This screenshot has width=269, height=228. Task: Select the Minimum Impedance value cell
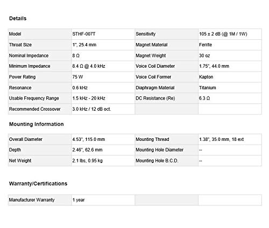pos(103,66)
